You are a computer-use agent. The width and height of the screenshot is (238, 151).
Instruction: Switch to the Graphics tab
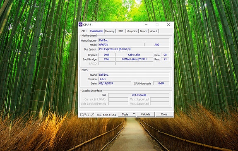pyautogui.click(x=132, y=31)
